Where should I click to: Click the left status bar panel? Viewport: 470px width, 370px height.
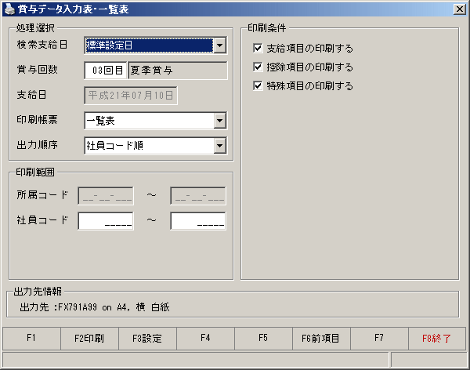point(195,360)
